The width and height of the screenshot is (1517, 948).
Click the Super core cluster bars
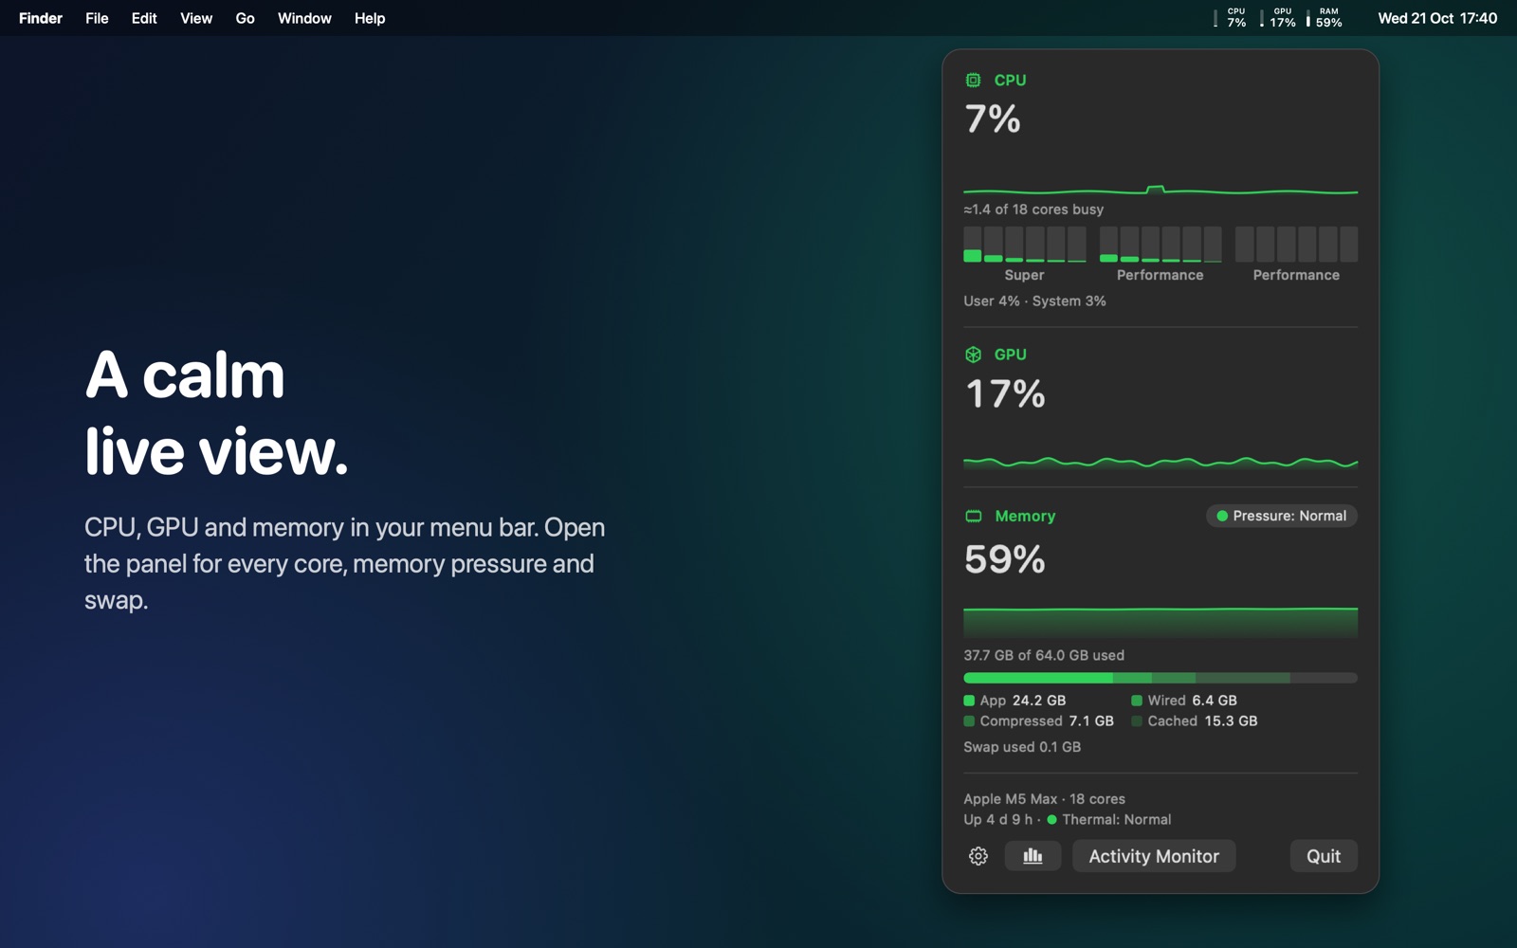(x=1025, y=245)
